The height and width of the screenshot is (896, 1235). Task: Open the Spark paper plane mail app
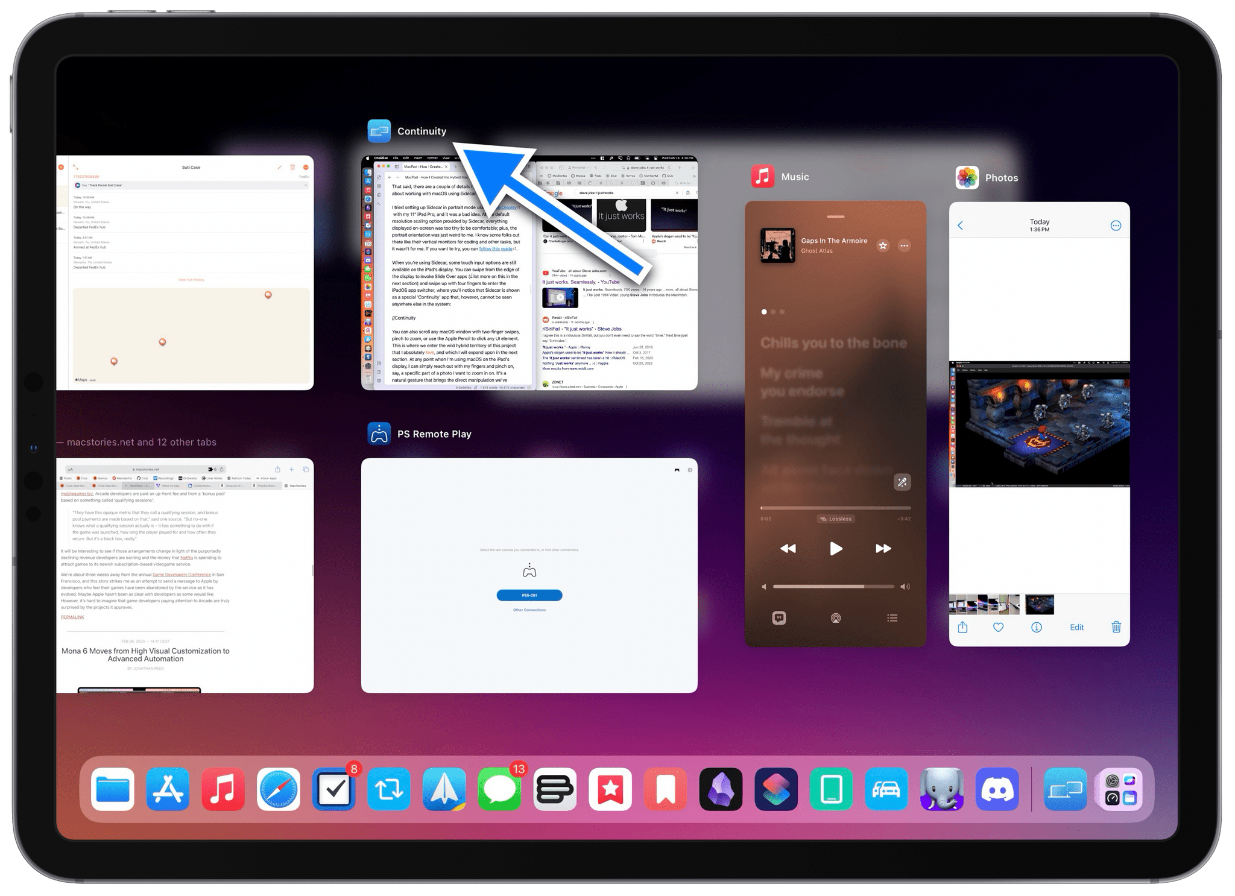click(444, 789)
